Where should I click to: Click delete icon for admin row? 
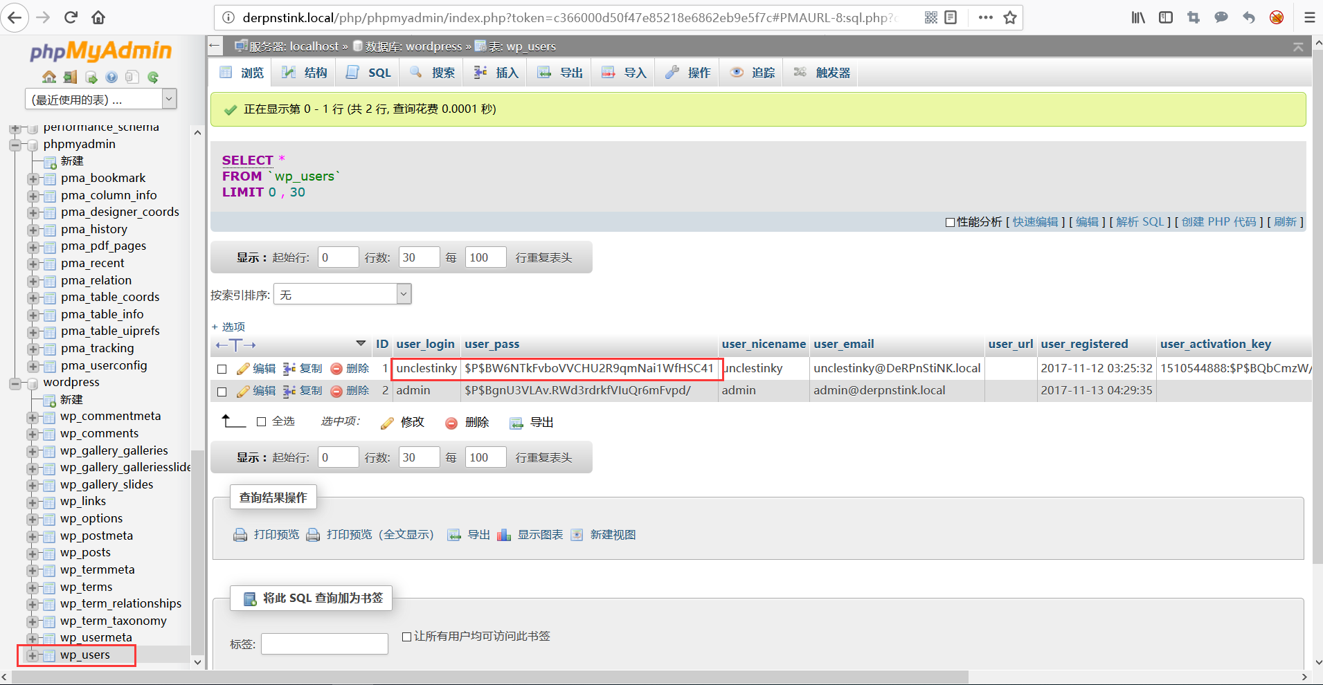click(336, 391)
